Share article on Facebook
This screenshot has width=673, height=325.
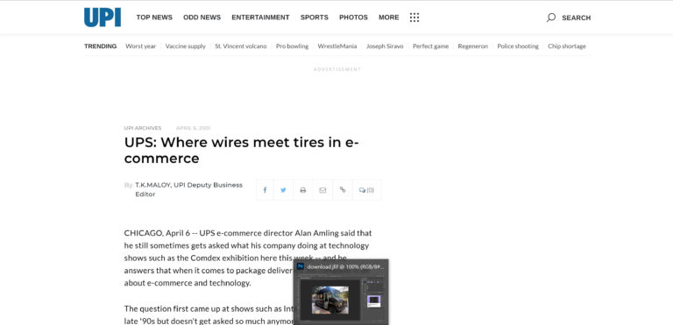coord(265,190)
